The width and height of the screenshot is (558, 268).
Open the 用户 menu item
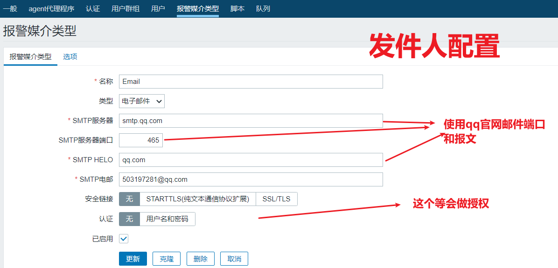[158, 9]
